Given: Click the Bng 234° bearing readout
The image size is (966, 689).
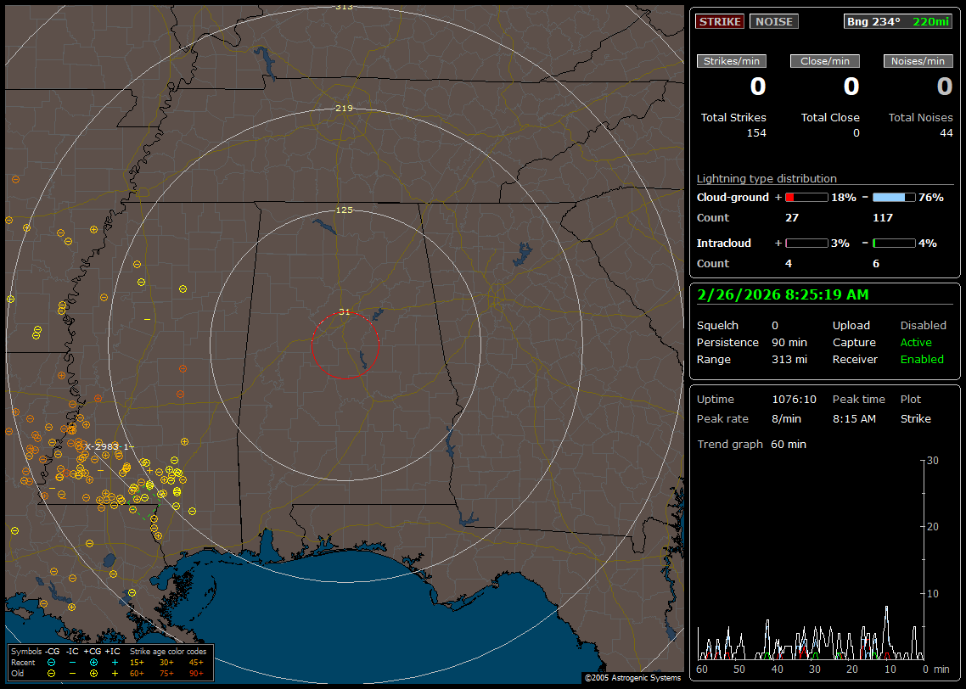Looking at the screenshot, I should pyautogui.click(x=873, y=21).
